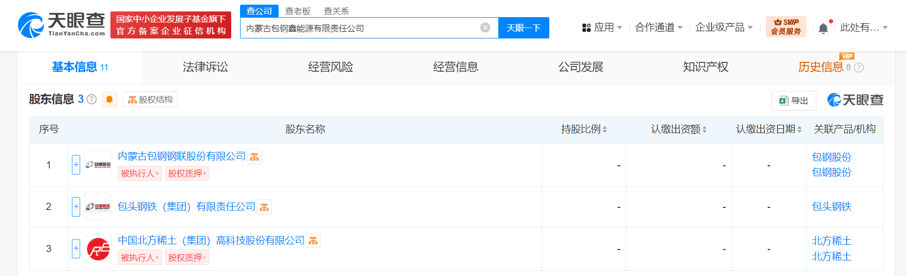This screenshot has height=276, width=906.
Task: Switch to the 法律诉讼 tab
Action: (205, 67)
